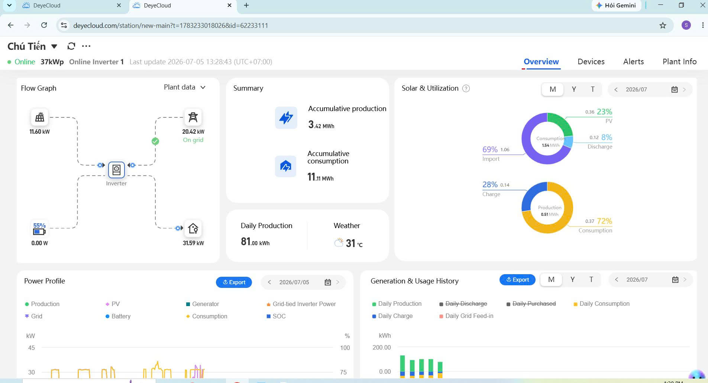Viewport: 708px width, 383px height.
Task: Click the browser address bar URL
Action: tap(171, 25)
